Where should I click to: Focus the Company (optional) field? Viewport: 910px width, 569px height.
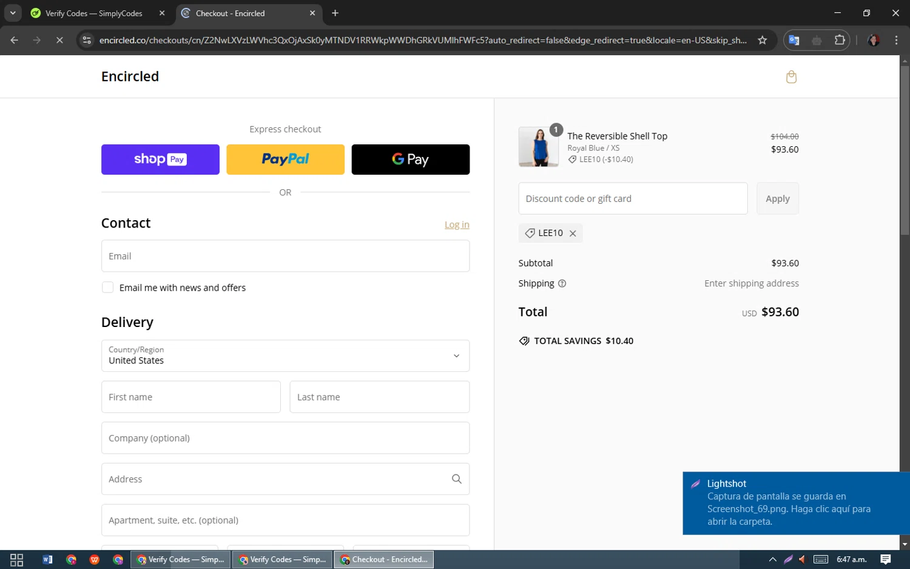tap(285, 438)
